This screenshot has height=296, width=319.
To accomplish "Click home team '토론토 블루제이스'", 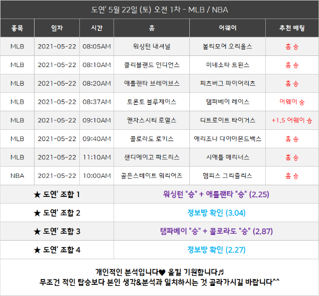I will [x=152, y=102].
